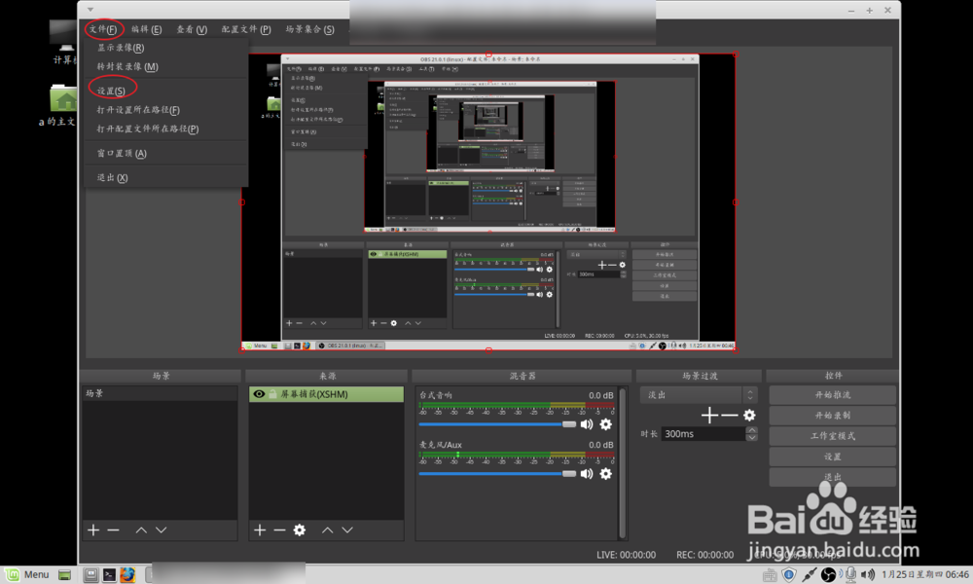Image resolution: width=973 pixels, height=584 pixels.
Task: Open source properties via gear icon
Action: coord(298,530)
